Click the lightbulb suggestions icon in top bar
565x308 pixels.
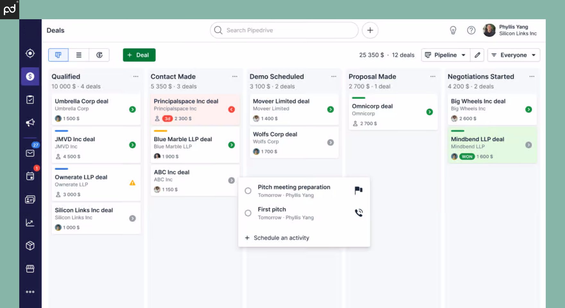coord(453,30)
